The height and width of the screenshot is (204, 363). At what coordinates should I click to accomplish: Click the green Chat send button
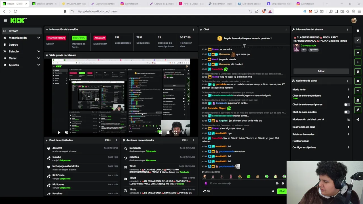tap(282, 191)
